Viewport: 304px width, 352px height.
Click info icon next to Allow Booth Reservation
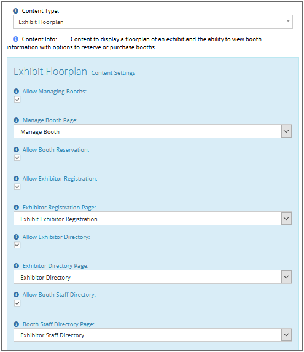pyautogui.click(x=17, y=149)
